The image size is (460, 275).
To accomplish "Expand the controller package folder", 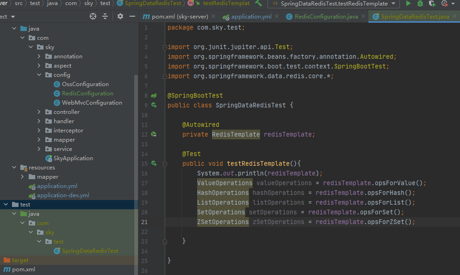I will click(x=40, y=112).
